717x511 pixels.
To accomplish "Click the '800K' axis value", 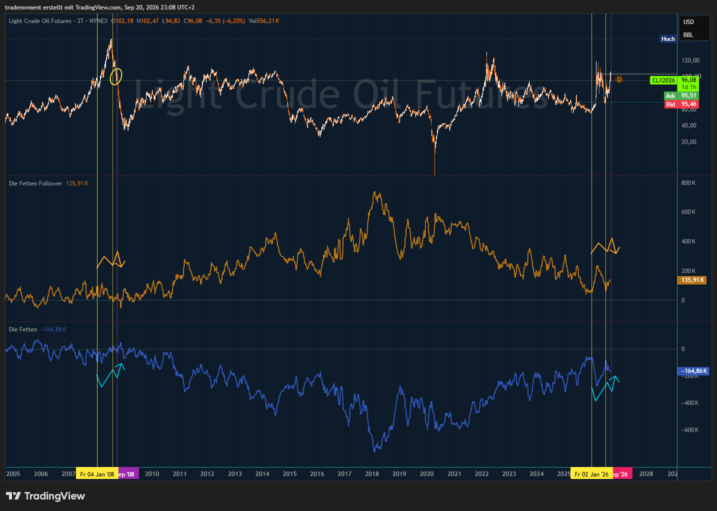I will click(688, 183).
